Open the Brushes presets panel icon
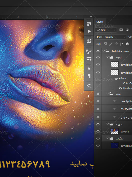 point(89,59)
